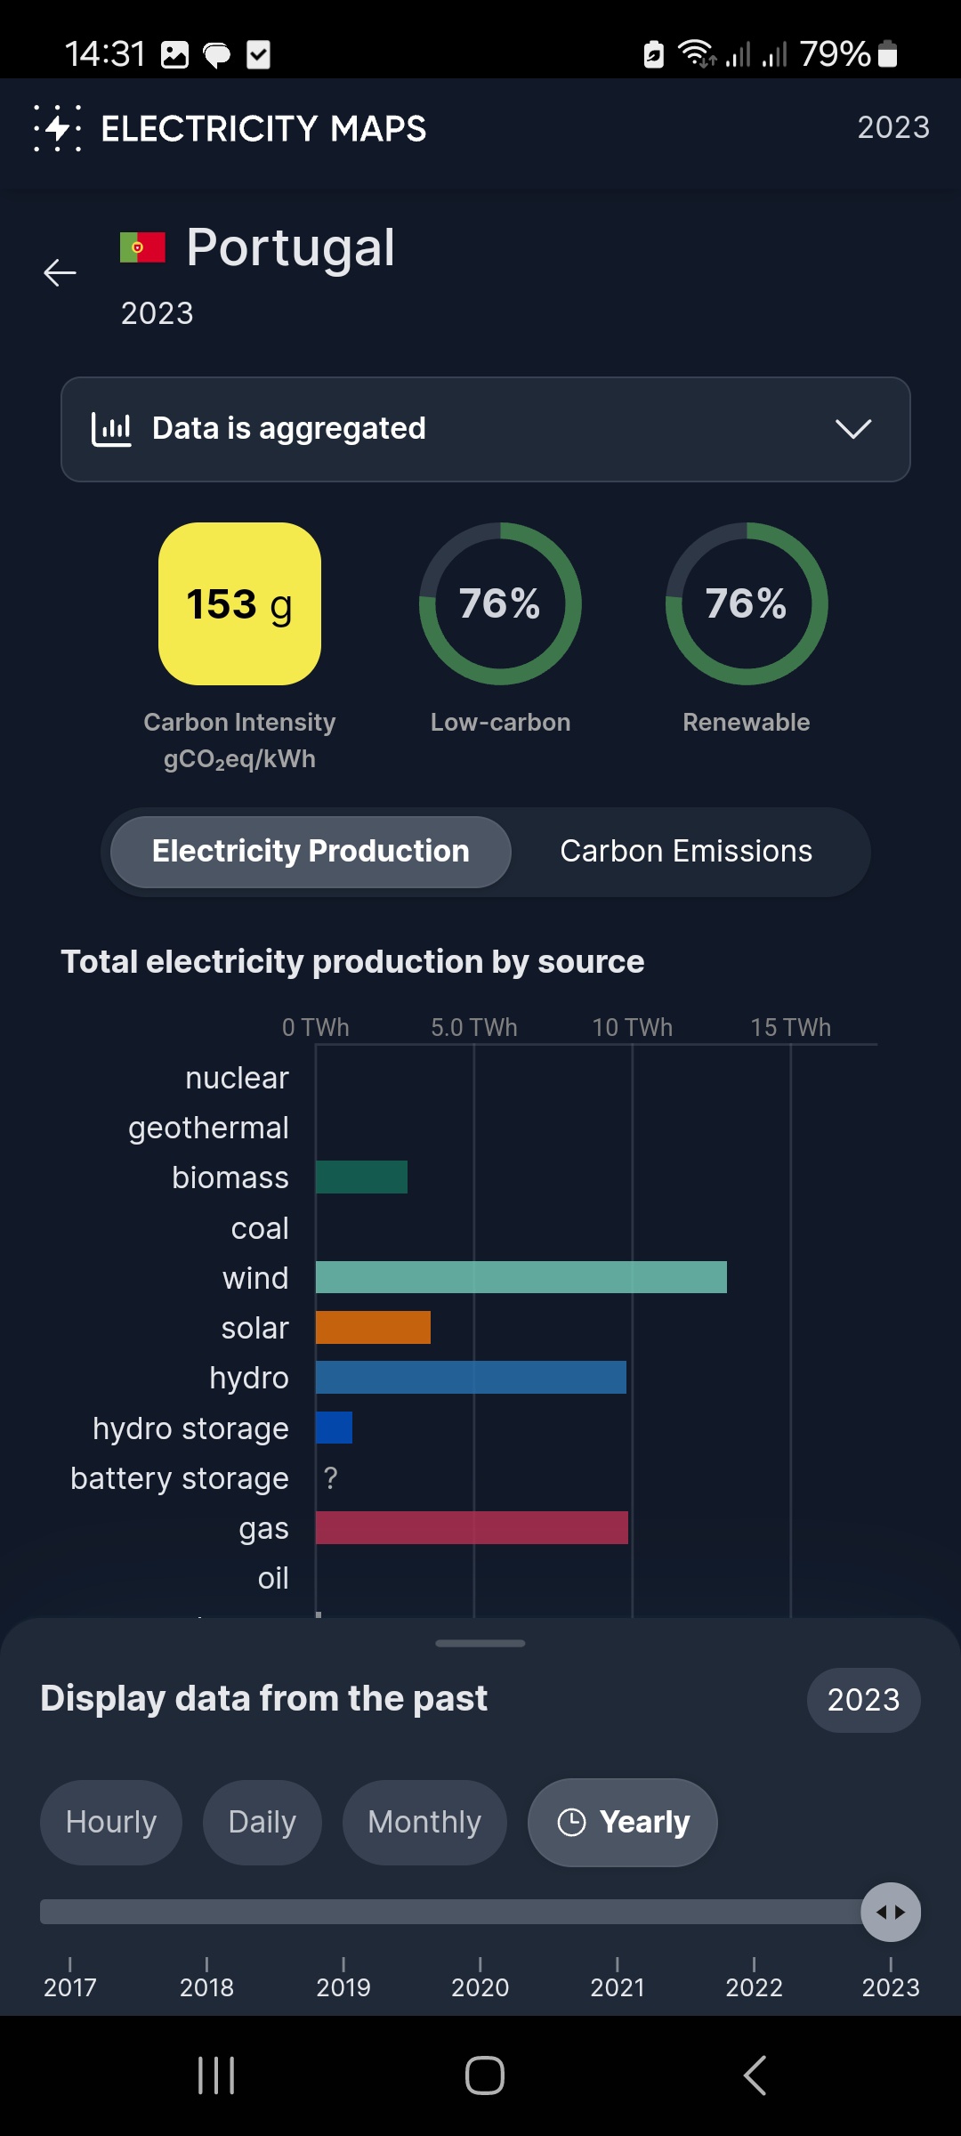Tap the Android recent apps button
Screen dimensions: 961x2136
click(x=216, y=2075)
